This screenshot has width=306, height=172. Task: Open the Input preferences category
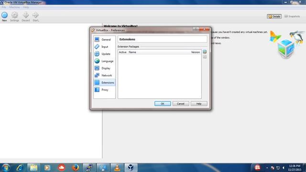104,47
